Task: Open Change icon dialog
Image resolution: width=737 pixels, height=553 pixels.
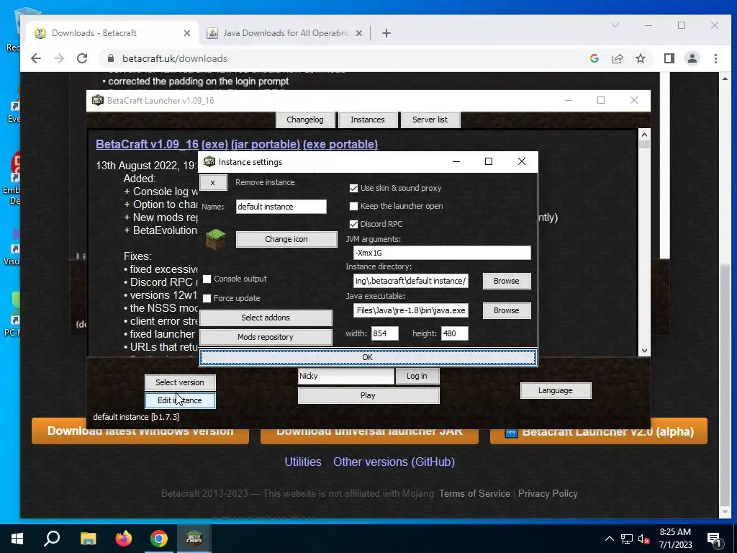Action: (286, 239)
